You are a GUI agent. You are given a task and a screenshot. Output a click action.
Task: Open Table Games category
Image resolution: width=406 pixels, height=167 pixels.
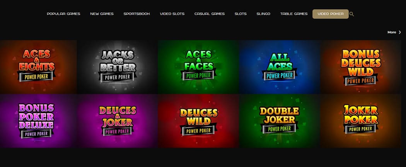[294, 14]
